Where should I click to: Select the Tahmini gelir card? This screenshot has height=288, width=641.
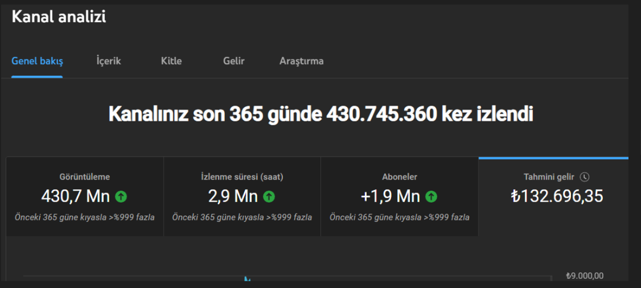[553, 196]
